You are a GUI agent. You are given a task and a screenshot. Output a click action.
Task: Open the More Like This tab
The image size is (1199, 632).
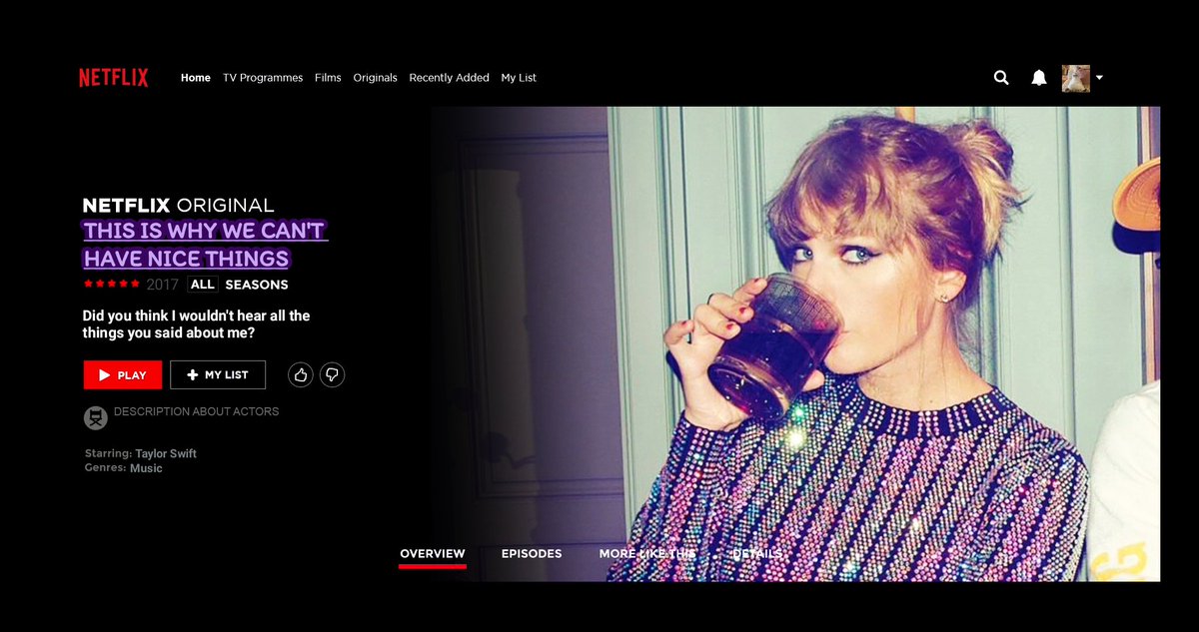647,554
